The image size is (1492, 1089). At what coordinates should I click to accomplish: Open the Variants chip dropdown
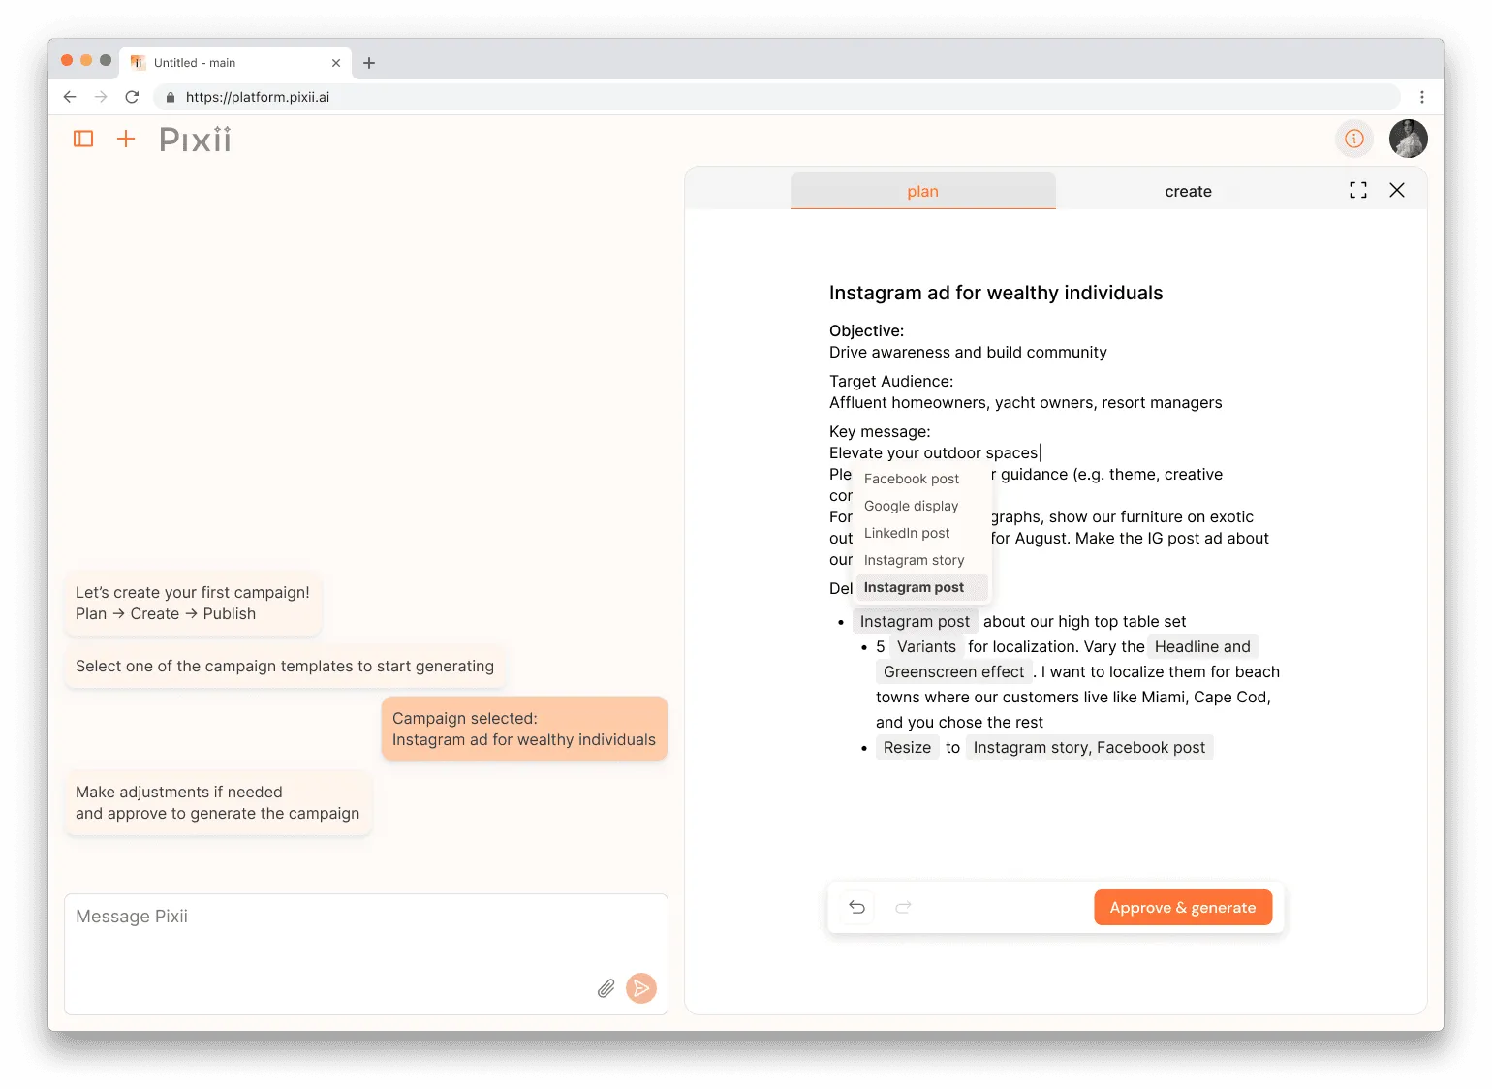(926, 647)
